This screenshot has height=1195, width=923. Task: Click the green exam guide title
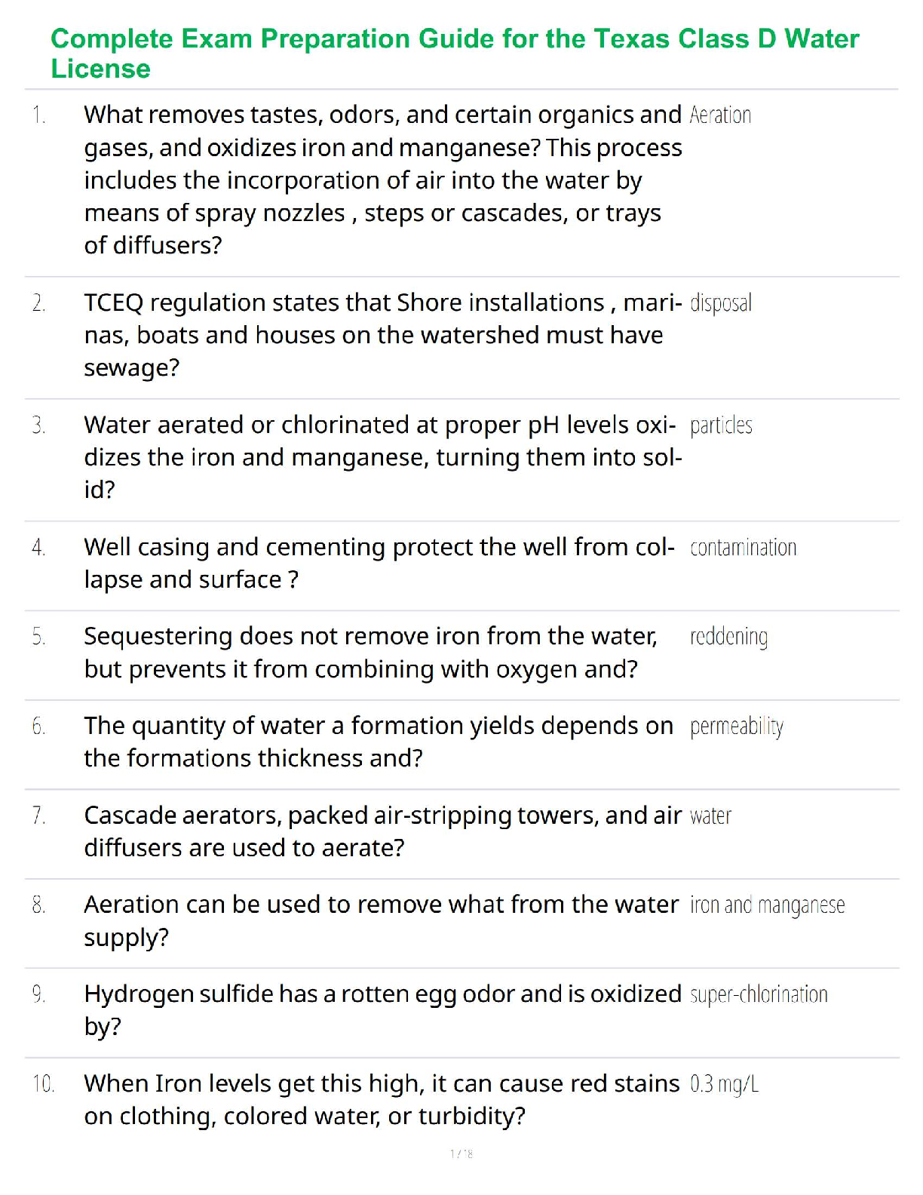(455, 53)
